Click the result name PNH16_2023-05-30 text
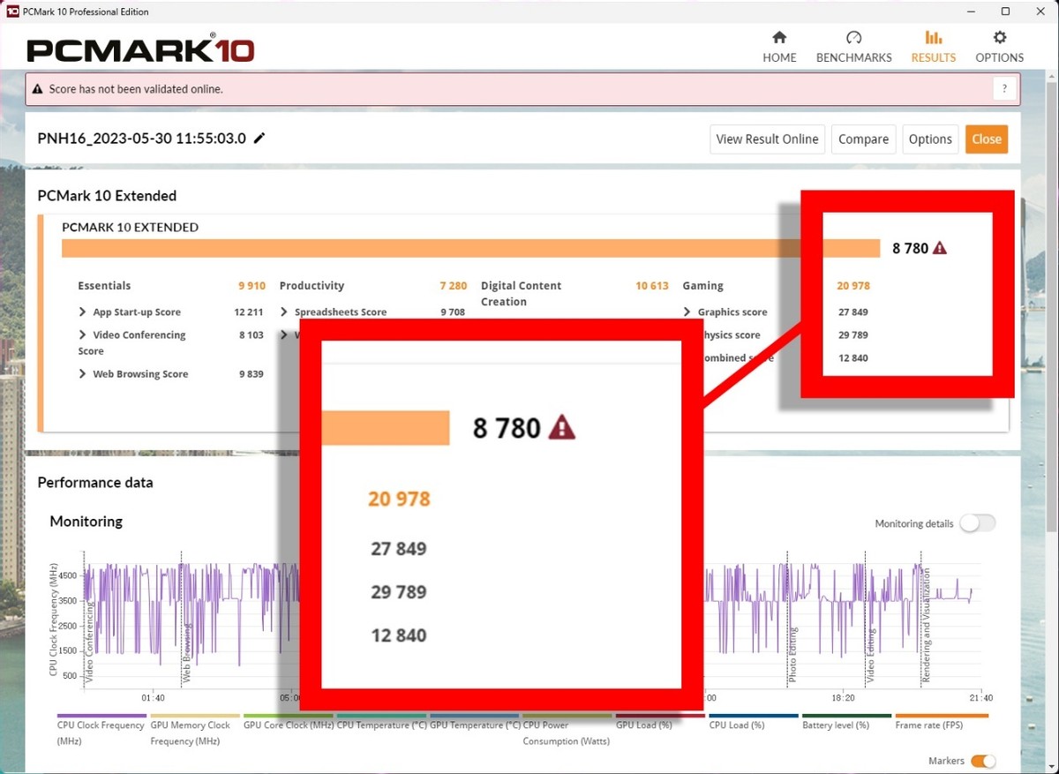The image size is (1059, 774). [x=142, y=139]
